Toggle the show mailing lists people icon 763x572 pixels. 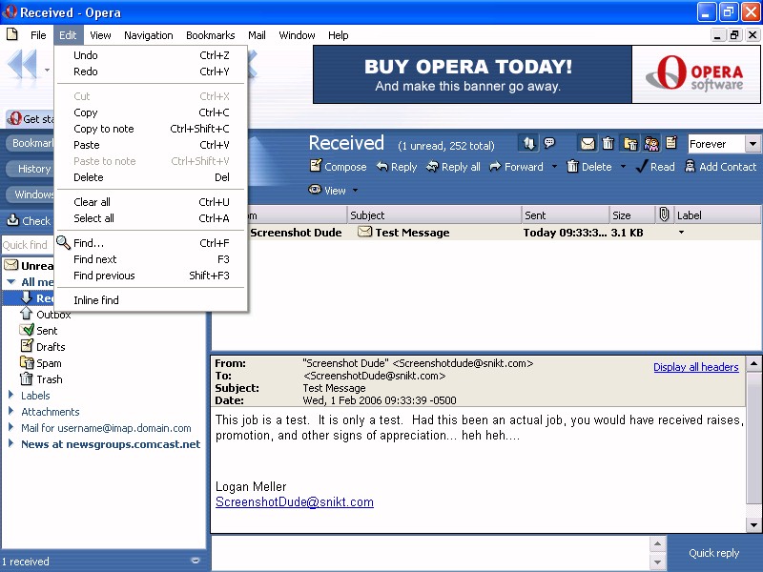tap(651, 144)
